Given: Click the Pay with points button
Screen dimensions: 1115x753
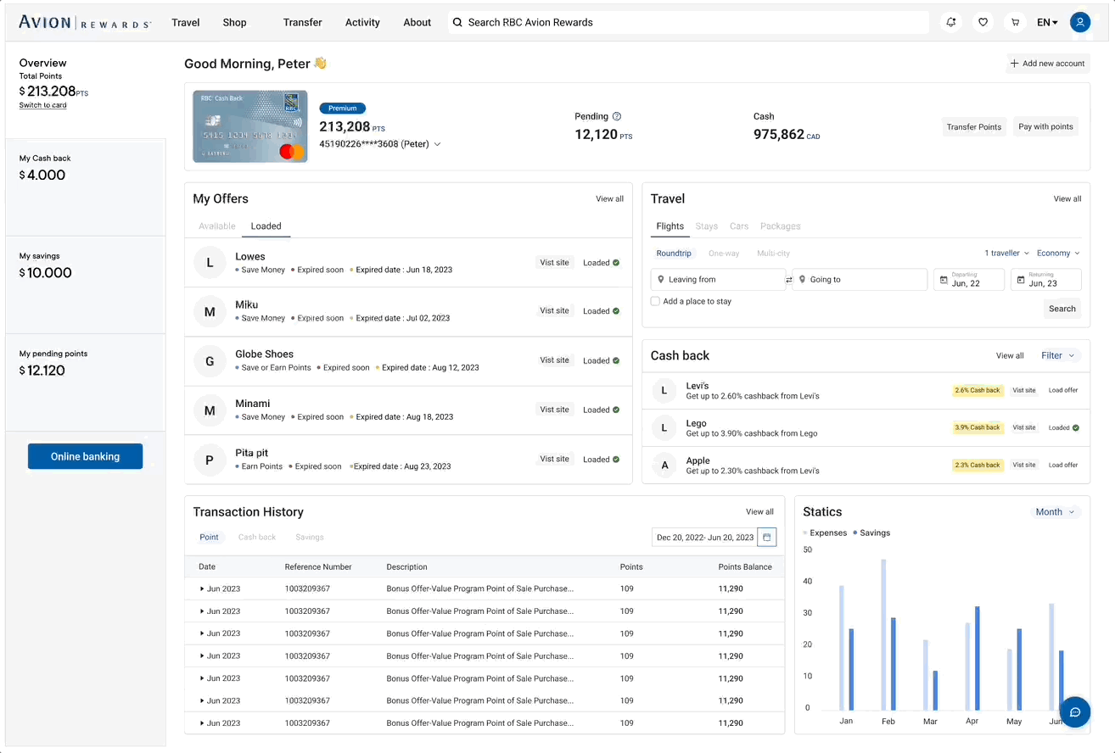Looking at the screenshot, I should [x=1045, y=127].
